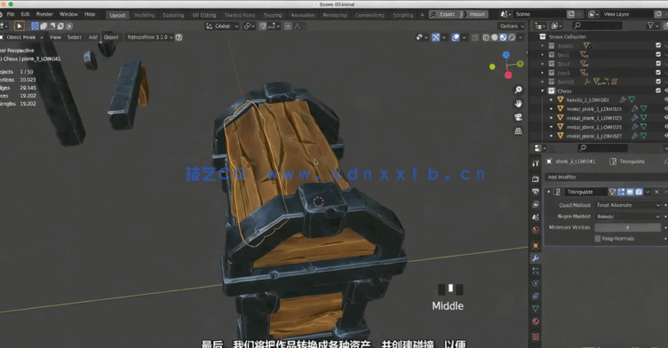The height and width of the screenshot is (348, 668).
Task: Open the Modifier properties wrench tab
Action: pos(536,258)
